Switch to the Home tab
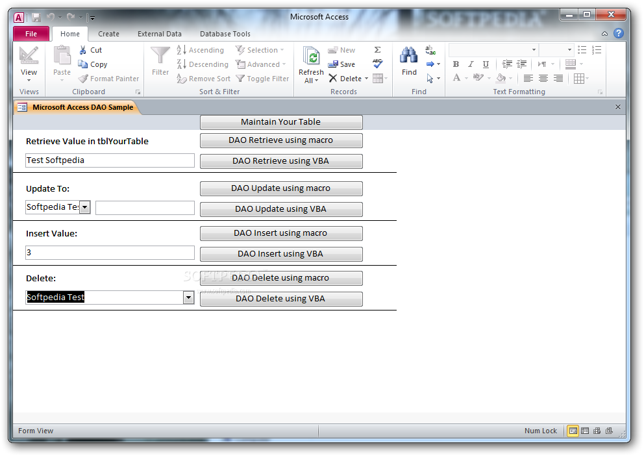Viewport: 644px width, 456px height. pyautogui.click(x=70, y=34)
